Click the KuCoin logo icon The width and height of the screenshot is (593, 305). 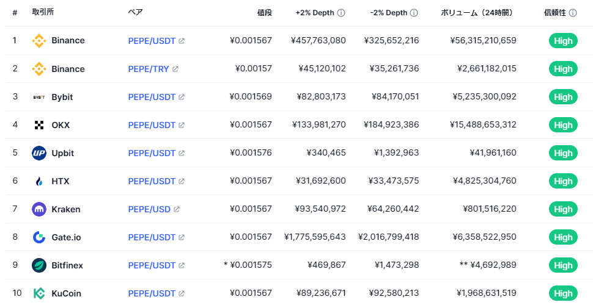point(39,293)
